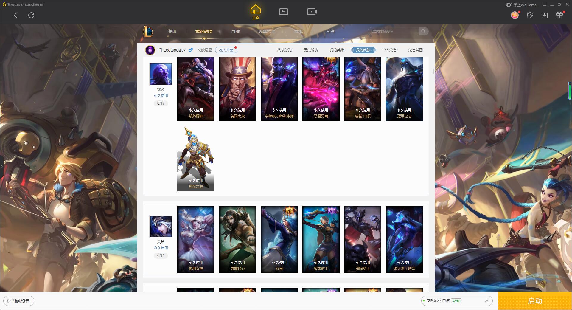
Task: Select the 黑暗骑士 skin card
Action: [x=363, y=239]
